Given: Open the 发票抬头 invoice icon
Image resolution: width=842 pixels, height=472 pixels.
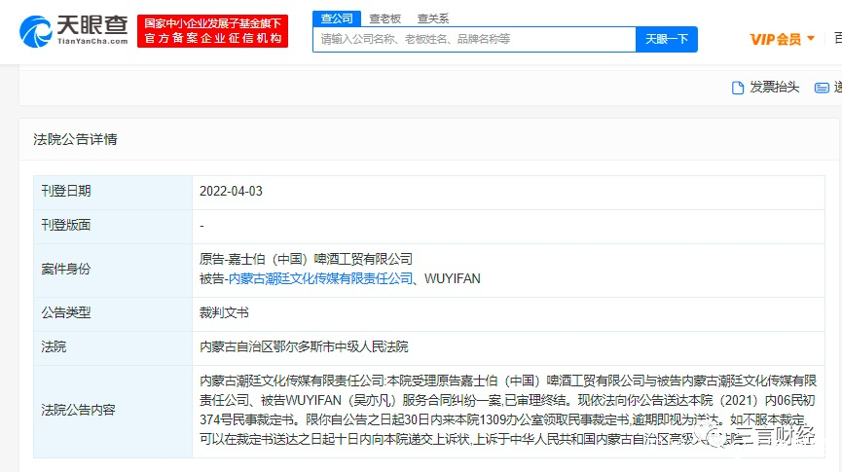Looking at the screenshot, I should click(738, 88).
